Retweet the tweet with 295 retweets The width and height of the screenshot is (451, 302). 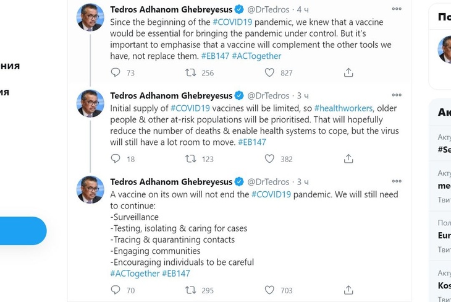[x=192, y=290]
